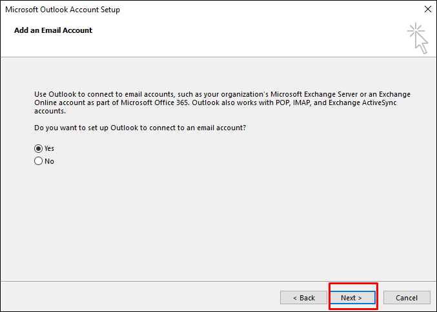437x312 pixels.
Task: Click the "No" option label text
Action: tap(49, 161)
